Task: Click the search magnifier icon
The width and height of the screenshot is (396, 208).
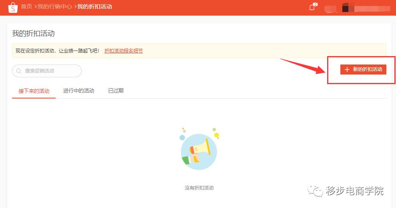Action: (19, 71)
